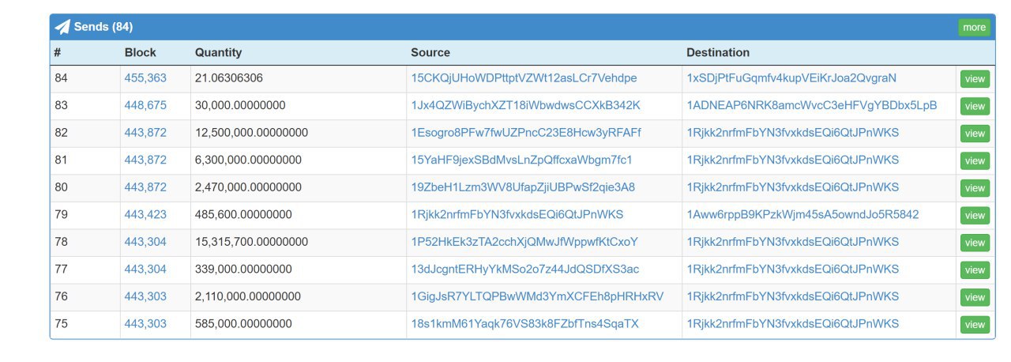The width and height of the screenshot is (1011, 362).
Task: Open more sends with the more button
Action: [974, 28]
